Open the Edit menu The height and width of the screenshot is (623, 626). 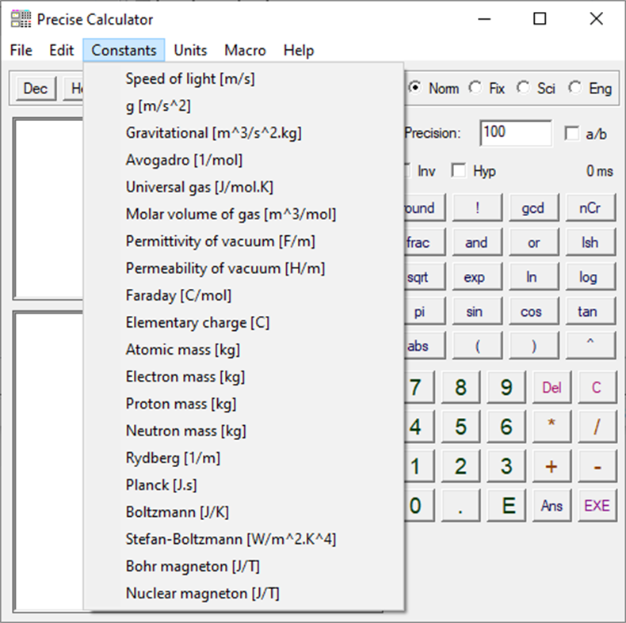[62, 50]
